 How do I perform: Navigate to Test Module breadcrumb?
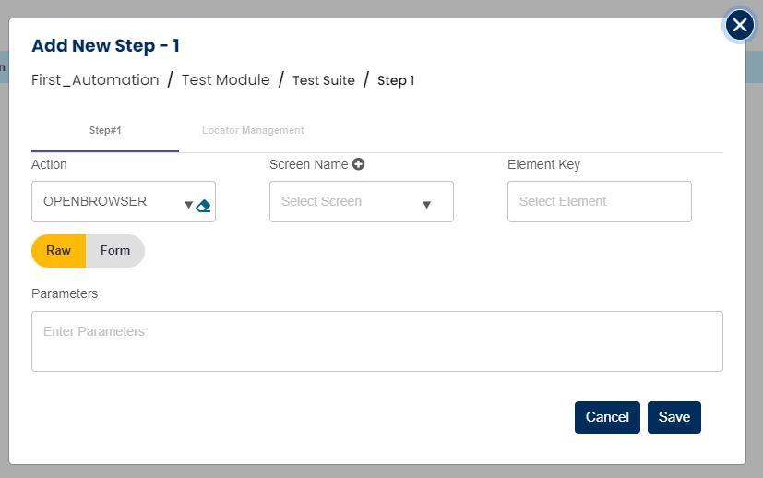pyautogui.click(x=225, y=80)
